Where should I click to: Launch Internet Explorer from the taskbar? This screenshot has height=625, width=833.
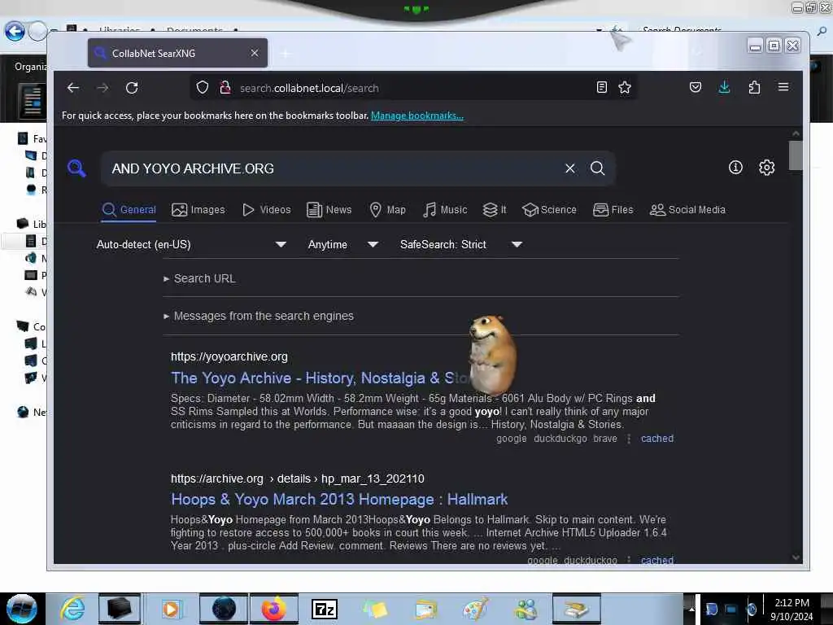72,609
